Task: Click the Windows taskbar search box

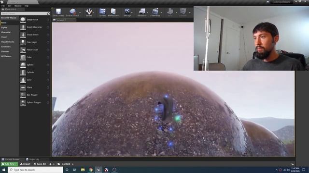Action: pyautogui.click(x=35, y=170)
